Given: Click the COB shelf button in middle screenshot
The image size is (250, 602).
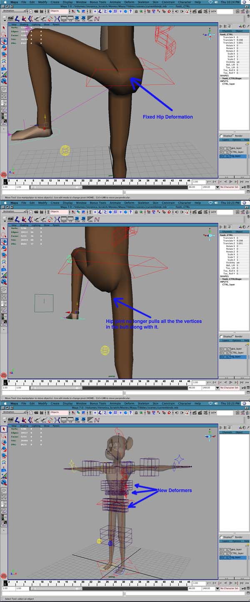Looking at the screenshot, I should (77, 219).
